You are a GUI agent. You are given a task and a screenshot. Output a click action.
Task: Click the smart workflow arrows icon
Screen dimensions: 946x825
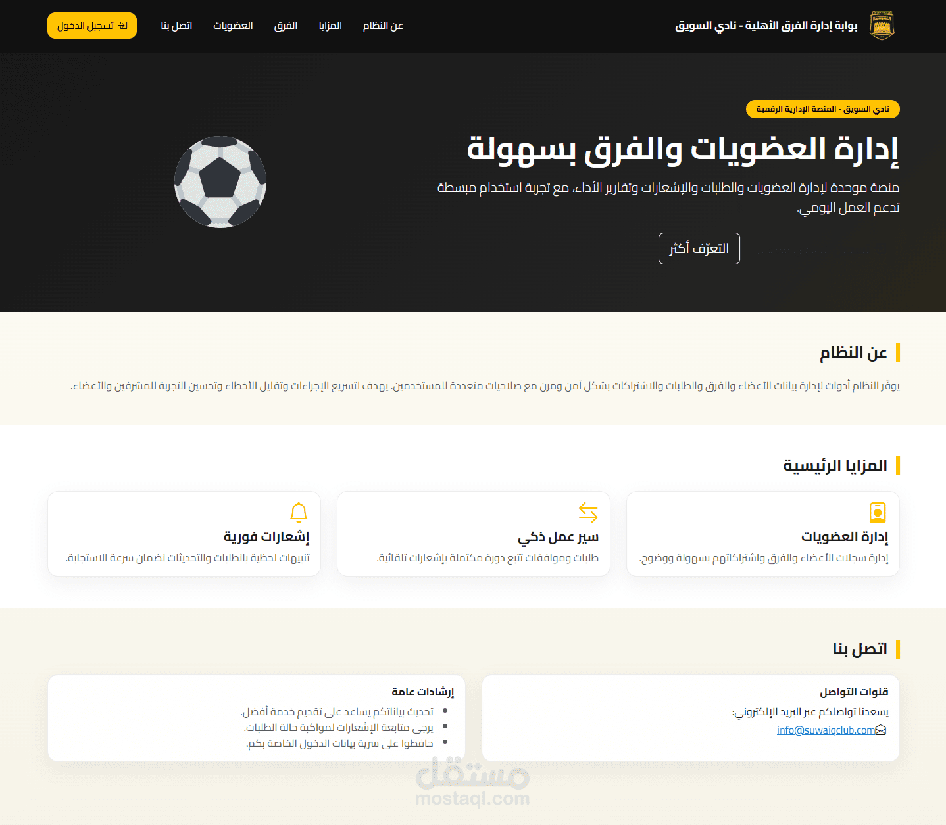click(x=588, y=512)
